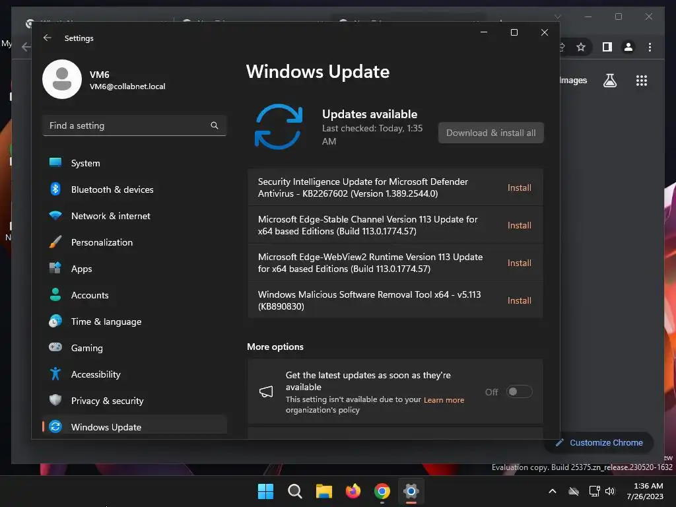Click Settings gear in taskbar
Image resolution: width=676 pixels, height=507 pixels.
411,491
